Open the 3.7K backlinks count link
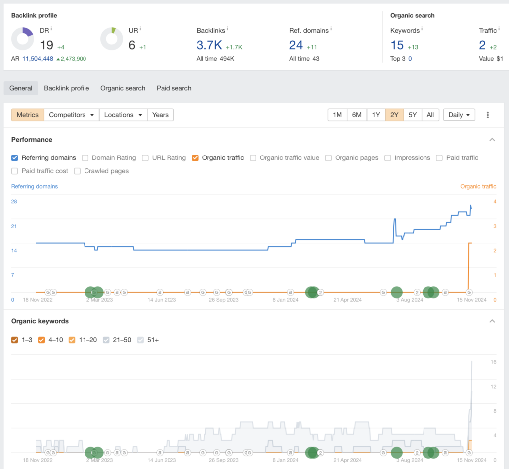509x469 pixels. 209,45
